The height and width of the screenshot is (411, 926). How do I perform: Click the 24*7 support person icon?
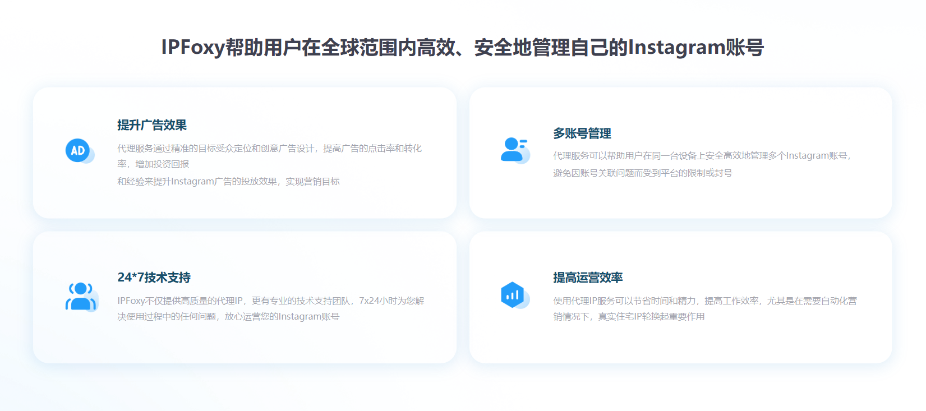coord(81,297)
